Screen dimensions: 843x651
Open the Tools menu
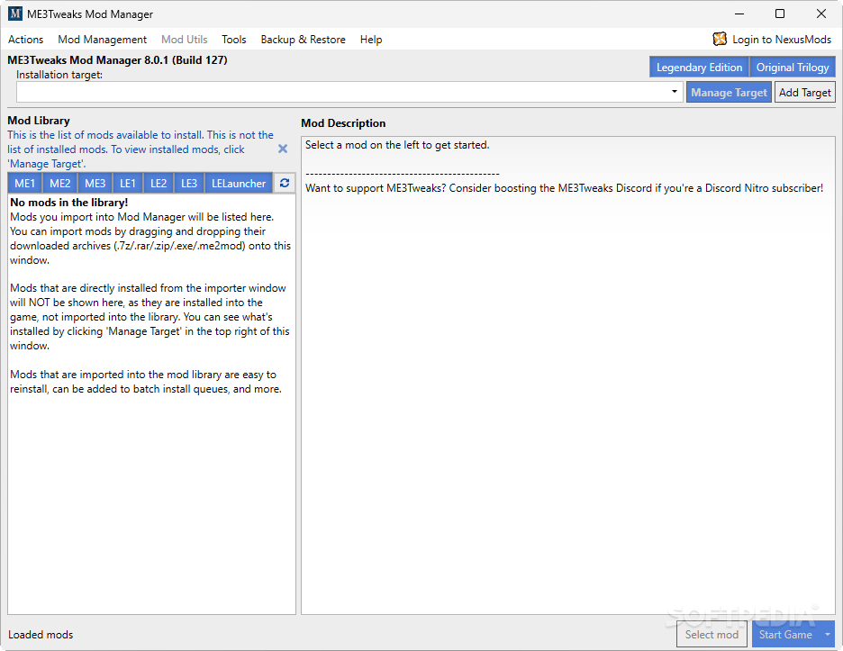coord(234,40)
